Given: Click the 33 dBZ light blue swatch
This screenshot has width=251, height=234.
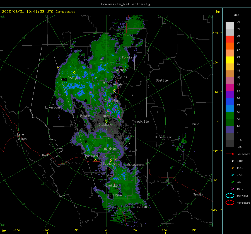Looking at the screenshot, I should pos(230,109).
